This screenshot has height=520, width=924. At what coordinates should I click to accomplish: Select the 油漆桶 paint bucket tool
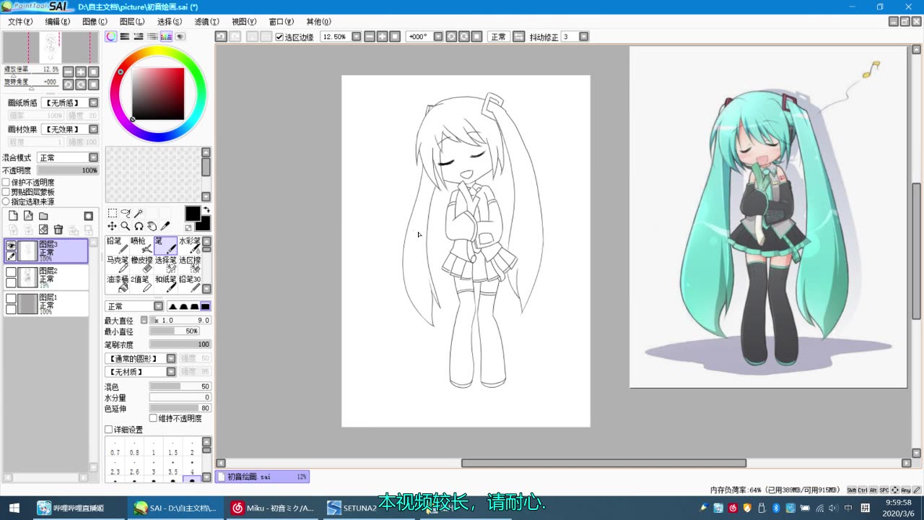pyautogui.click(x=117, y=284)
